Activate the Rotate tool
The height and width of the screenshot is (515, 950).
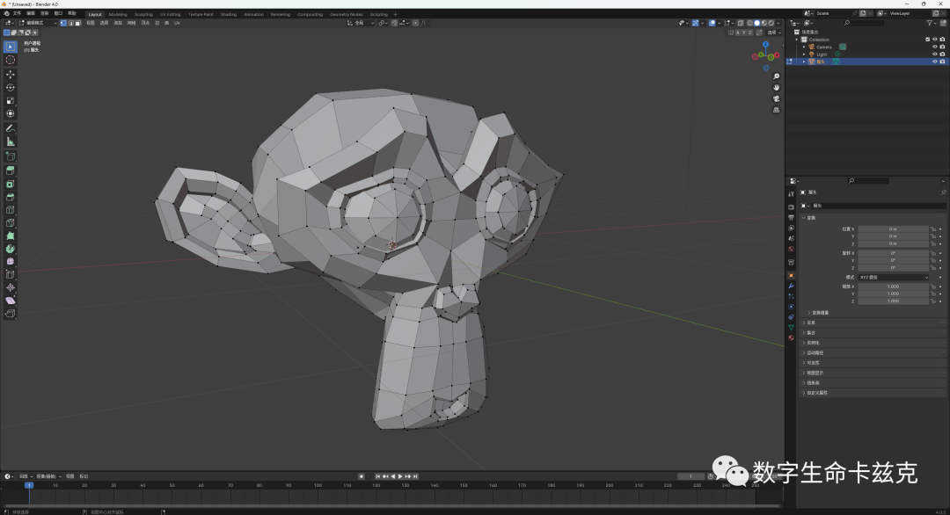pyautogui.click(x=11, y=88)
